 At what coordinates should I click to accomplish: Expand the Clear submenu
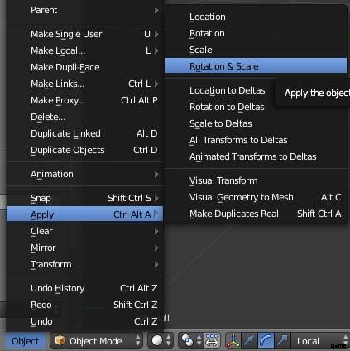(85, 231)
